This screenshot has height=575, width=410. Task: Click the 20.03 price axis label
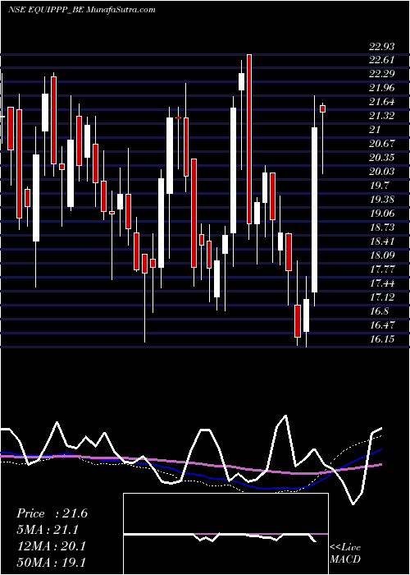(382, 172)
